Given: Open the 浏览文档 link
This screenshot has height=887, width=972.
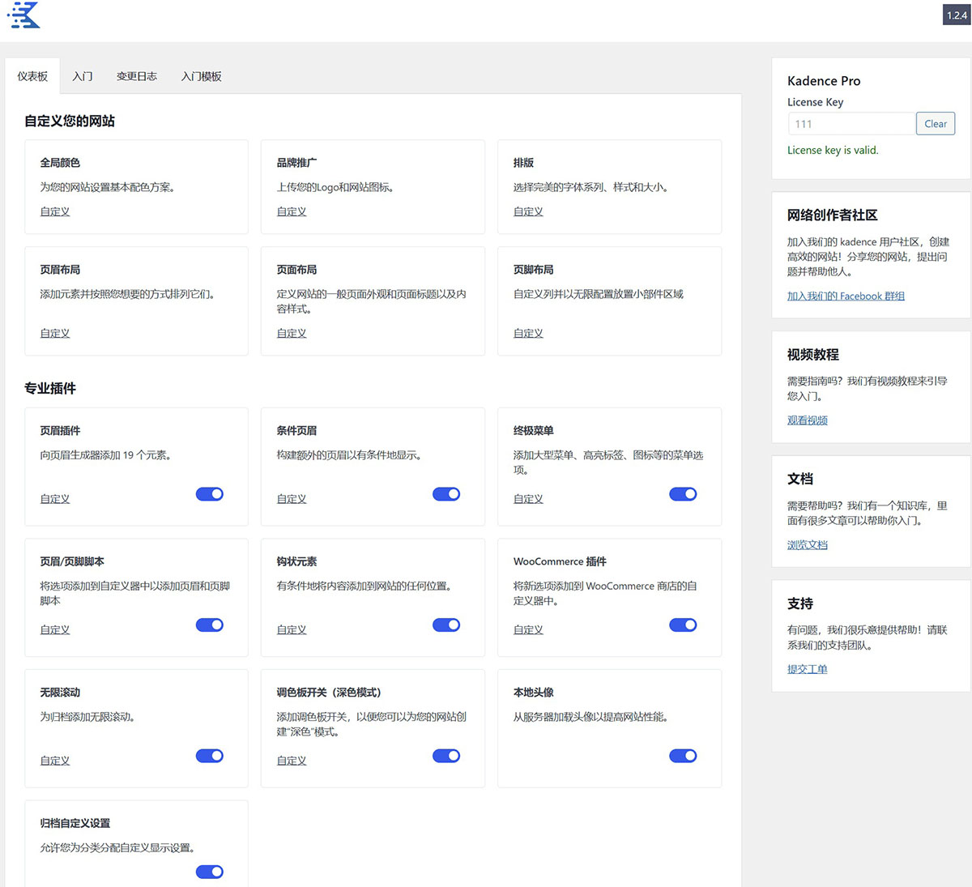Looking at the screenshot, I should 808,545.
